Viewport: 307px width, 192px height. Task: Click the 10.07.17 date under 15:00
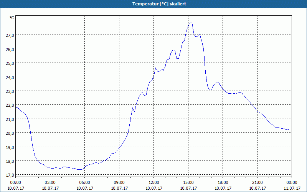188,188
